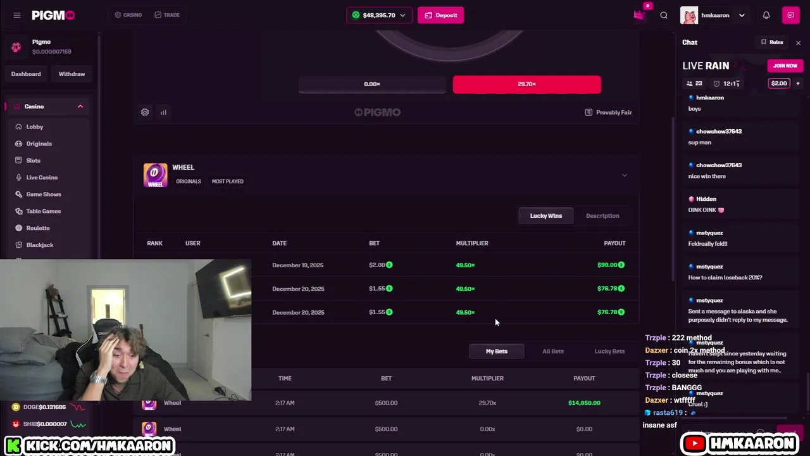This screenshot has height=456, width=810.
Task: Click the $2.00 bet cell
Action: coord(380,265)
